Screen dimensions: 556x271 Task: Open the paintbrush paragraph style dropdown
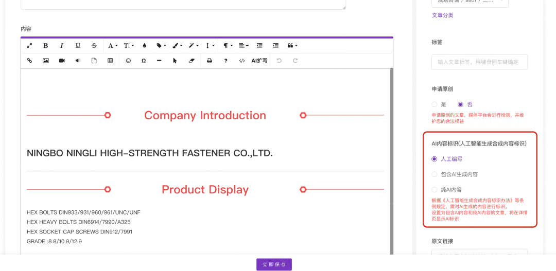click(177, 46)
